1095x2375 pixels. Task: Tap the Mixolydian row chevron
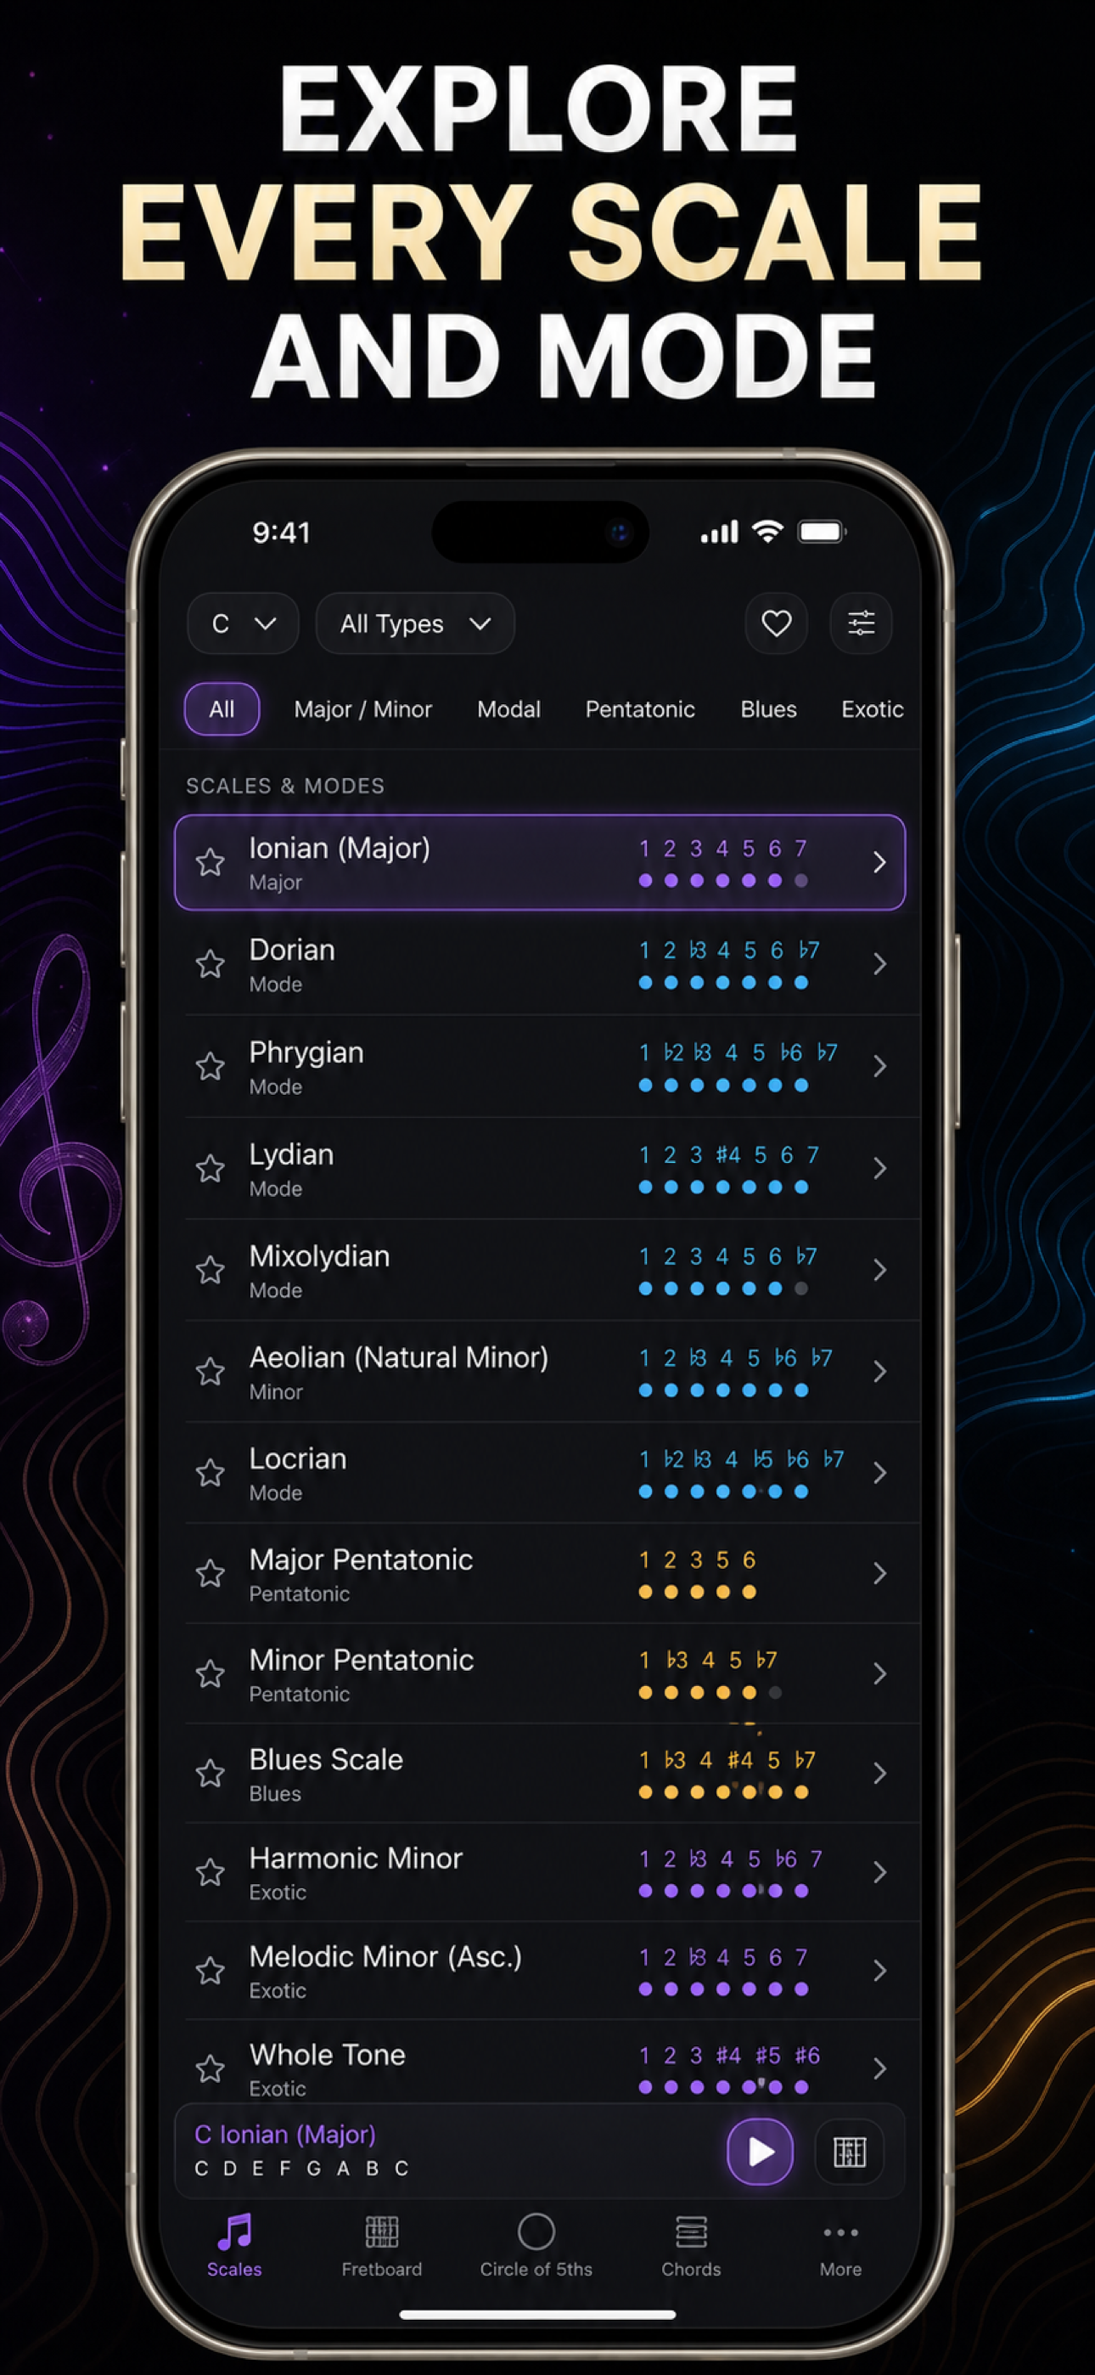click(x=879, y=1271)
